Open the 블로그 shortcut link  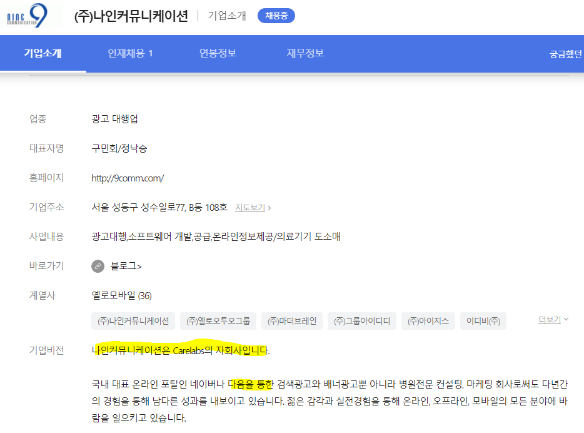pyautogui.click(x=126, y=266)
